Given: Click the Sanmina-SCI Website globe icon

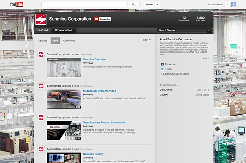Looking at the screenshot, I should tap(162, 74).
